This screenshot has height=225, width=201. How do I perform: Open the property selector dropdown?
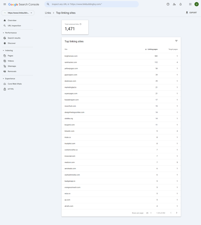[x=18, y=13]
